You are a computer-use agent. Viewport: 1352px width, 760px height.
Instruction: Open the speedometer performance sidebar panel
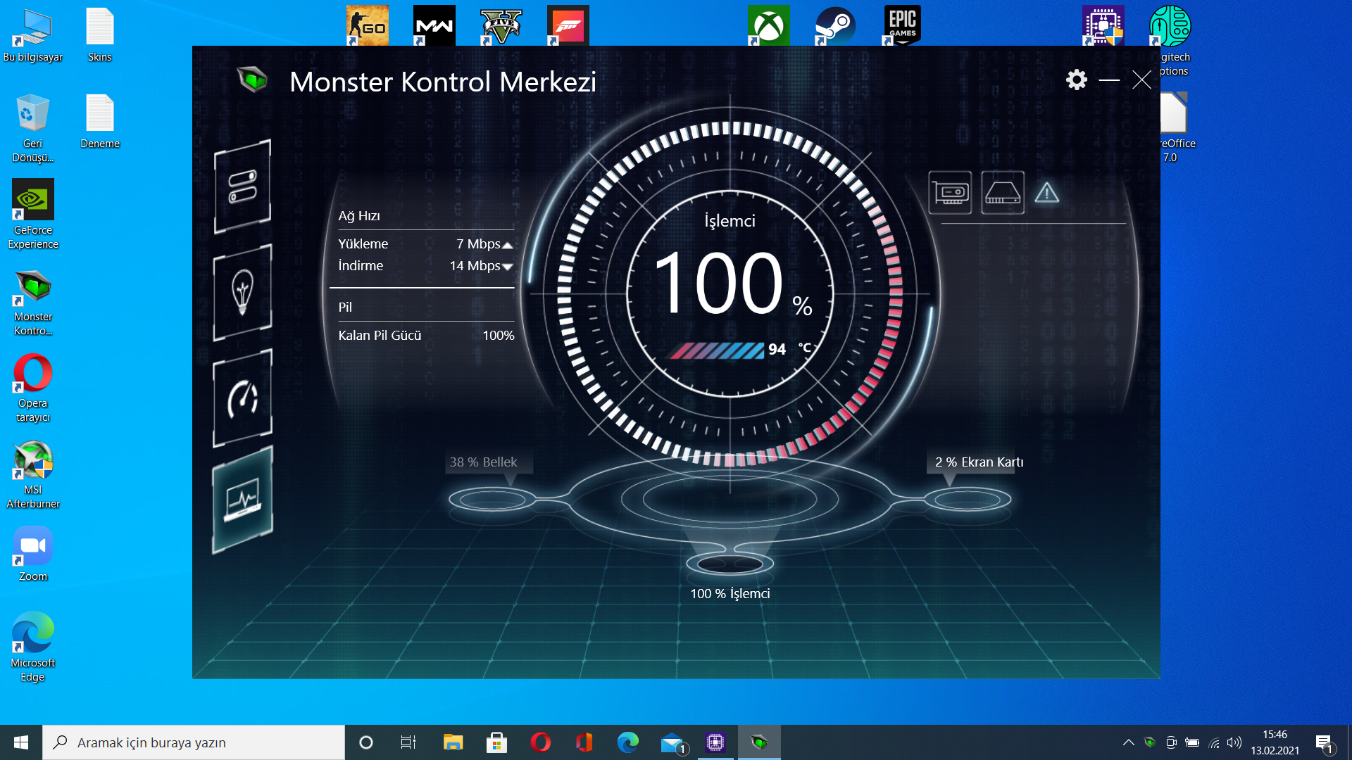243,398
